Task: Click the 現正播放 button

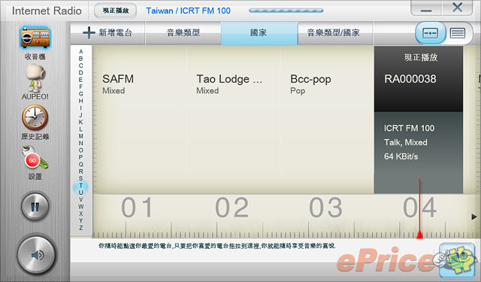Action: pyautogui.click(x=115, y=11)
